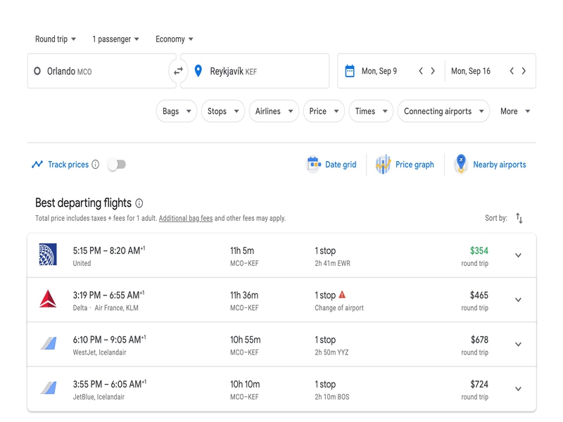Expand the $678 WestJet flight details
Image resolution: width=563 pixels, height=422 pixels.
click(518, 344)
